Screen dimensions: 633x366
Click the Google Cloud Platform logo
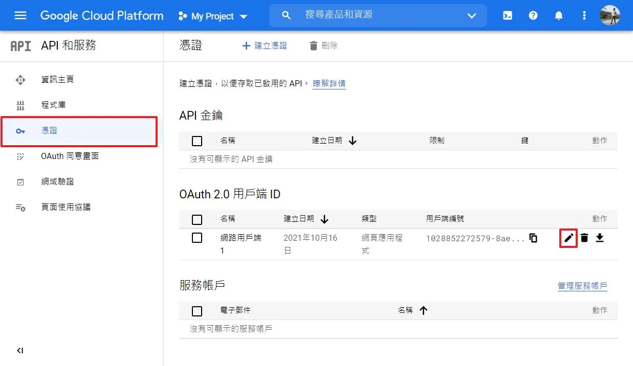pos(102,15)
